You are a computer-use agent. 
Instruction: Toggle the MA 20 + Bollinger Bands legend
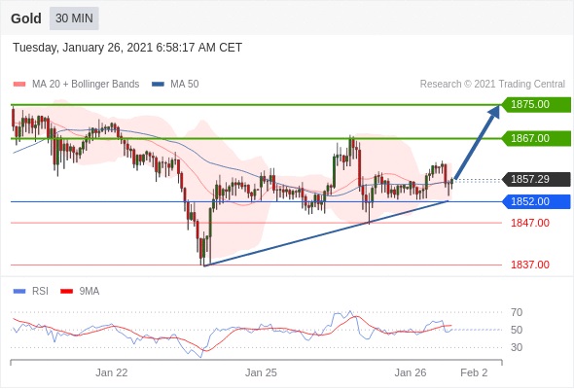pyautogui.click(x=76, y=85)
